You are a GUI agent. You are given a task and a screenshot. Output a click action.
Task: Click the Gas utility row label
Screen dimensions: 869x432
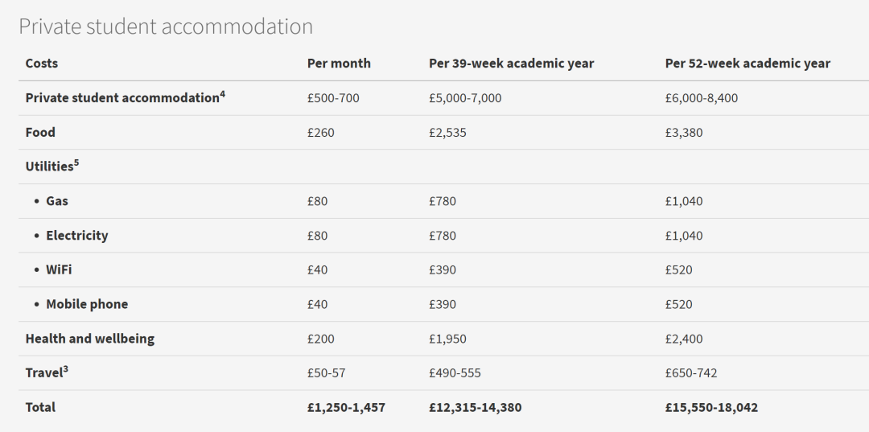point(57,201)
